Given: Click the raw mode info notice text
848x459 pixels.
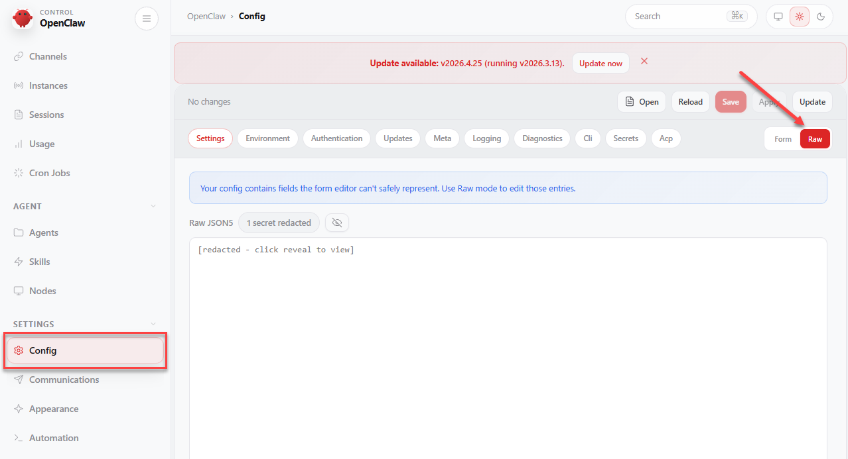Looking at the screenshot, I should click(x=388, y=188).
